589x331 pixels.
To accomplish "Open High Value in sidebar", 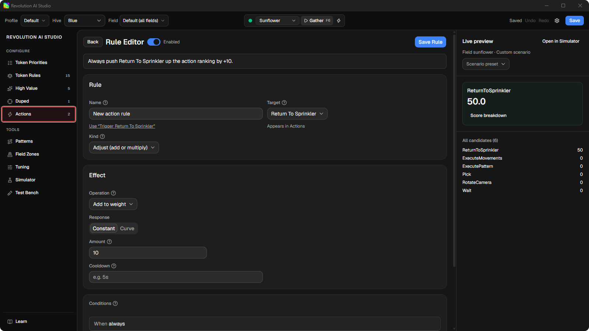I will coord(39,88).
